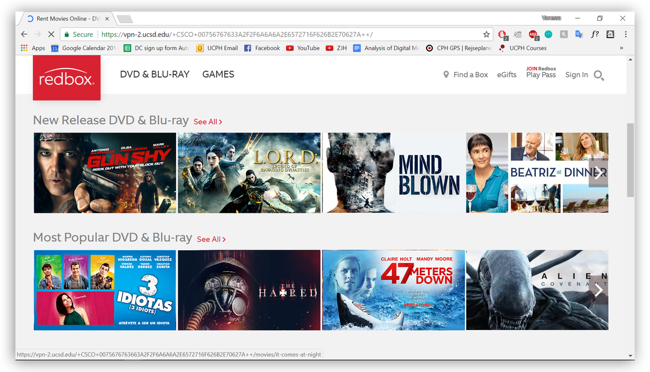Click the incognito-style extension icon

pyautogui.click(x=610, y=34)
